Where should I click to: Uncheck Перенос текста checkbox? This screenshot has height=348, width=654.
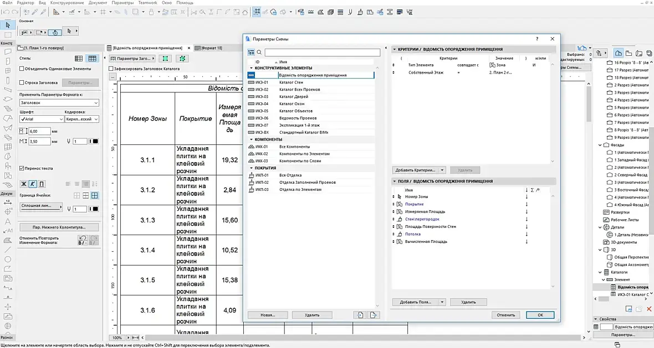click(x=22, y=168)
